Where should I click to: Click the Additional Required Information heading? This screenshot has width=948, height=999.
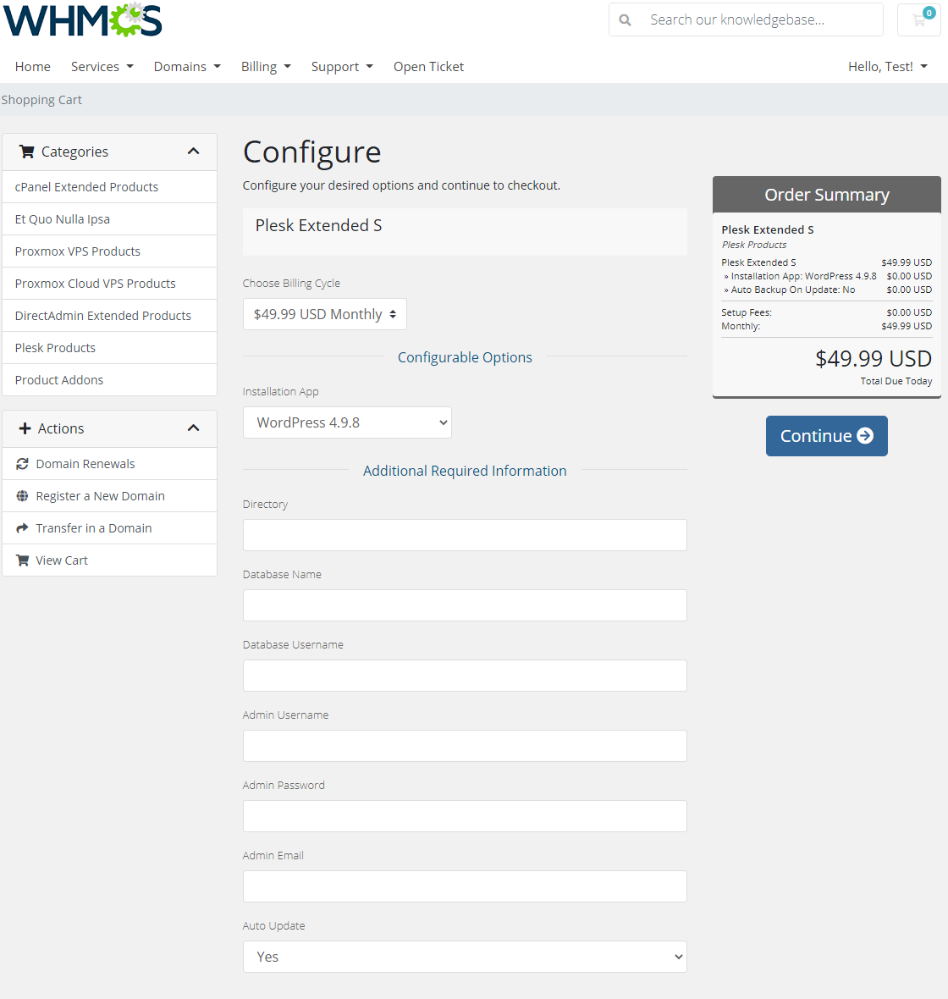pyautogui.click(x=465, y=471)
